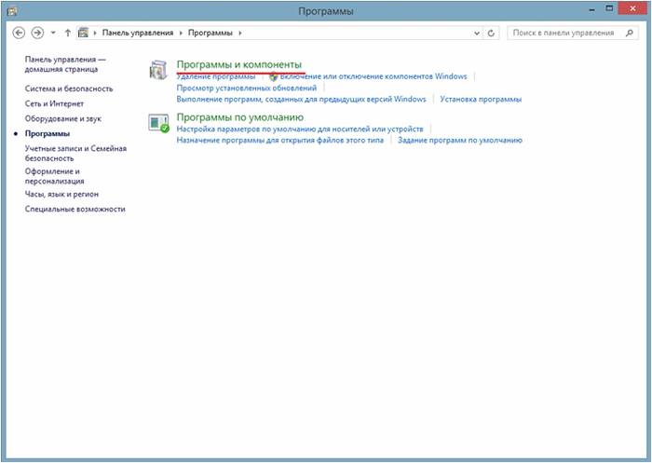This screenshot has width=652, height=463.
Task: Open the address bar history dropdown
Action: (477, 34)
